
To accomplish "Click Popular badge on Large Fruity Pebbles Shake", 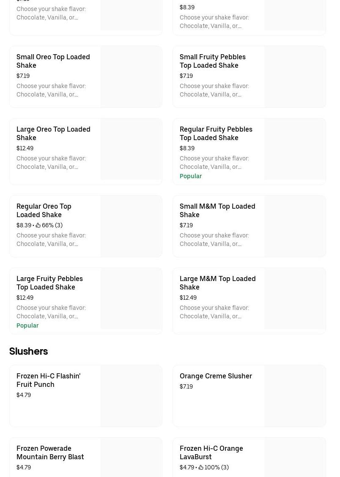I will click(x=27, y=325).
